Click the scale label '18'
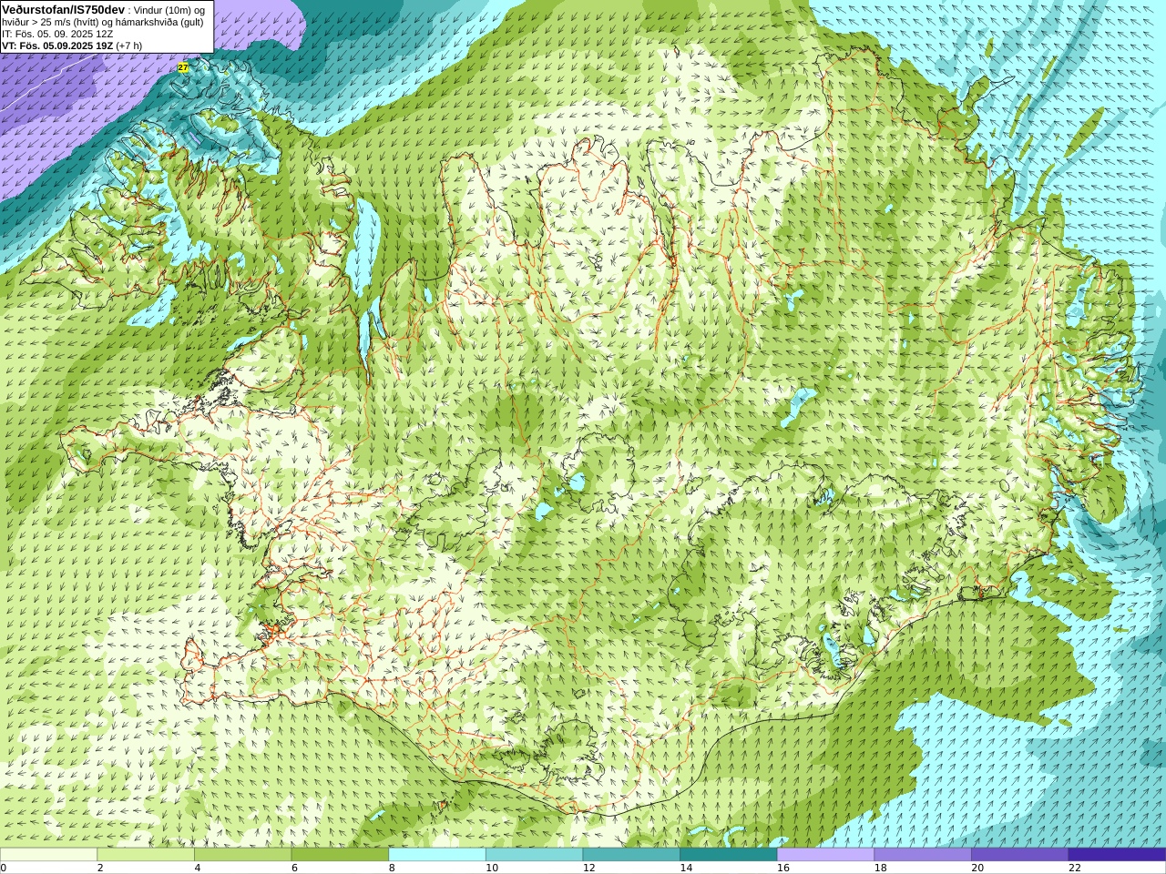 881,868
